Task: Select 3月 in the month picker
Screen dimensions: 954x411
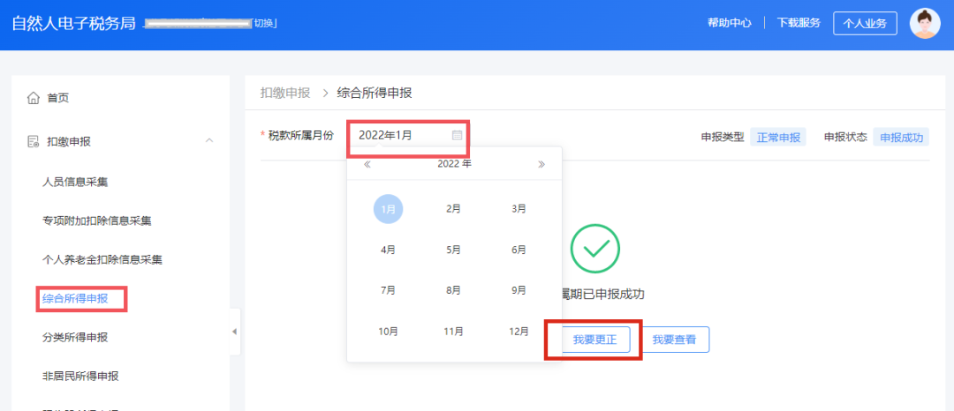Action: pyautogui.click(x=519, y=208)
